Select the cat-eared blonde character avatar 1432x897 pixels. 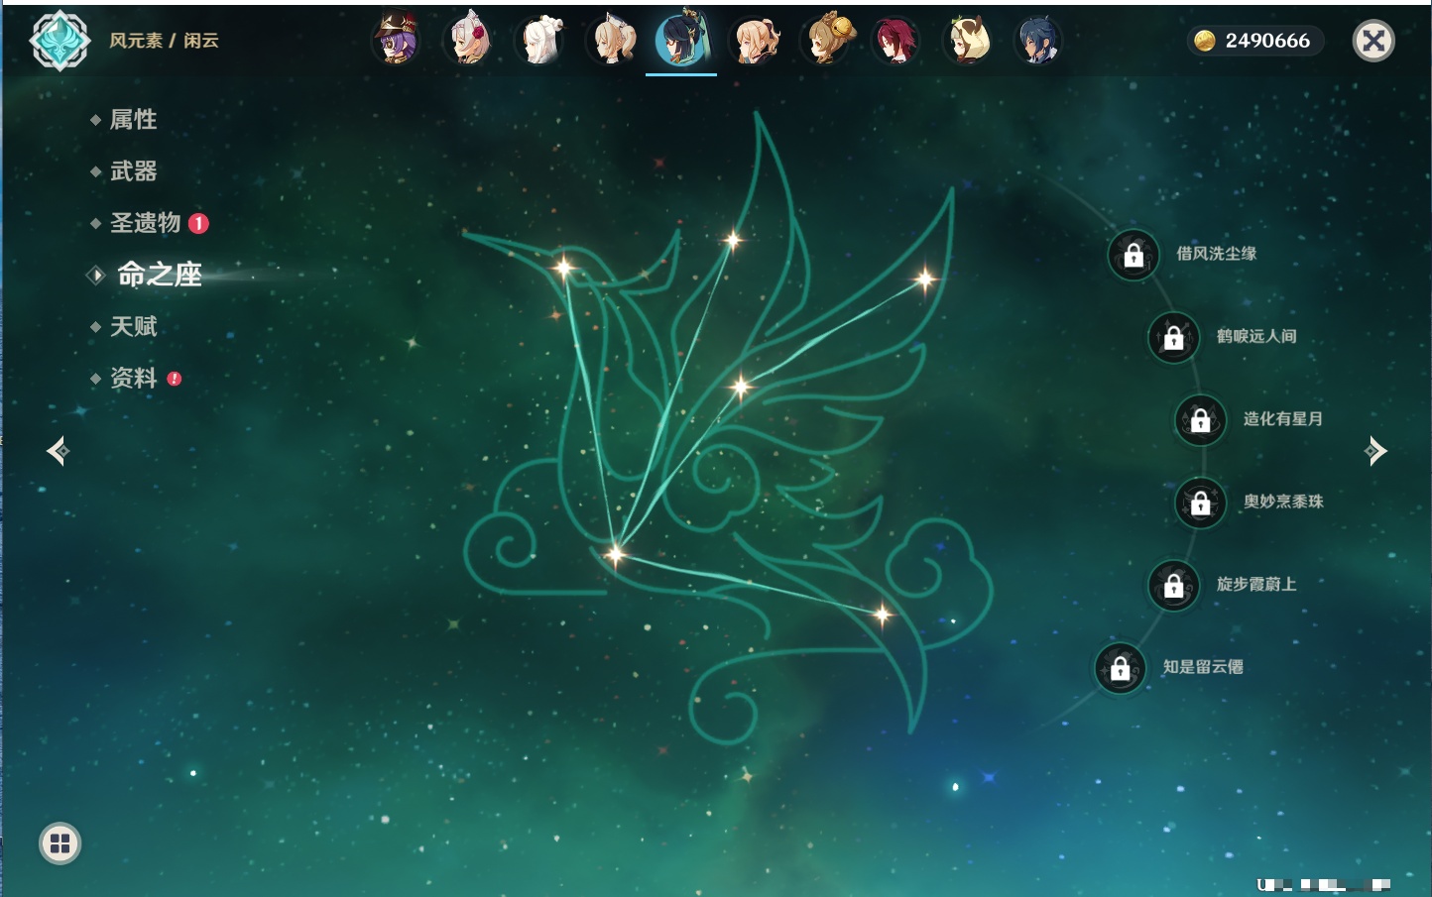tap(612, 41)
